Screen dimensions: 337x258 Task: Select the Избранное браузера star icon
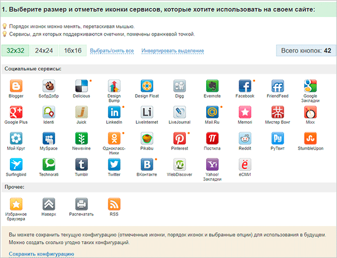(x=16, y=204)
